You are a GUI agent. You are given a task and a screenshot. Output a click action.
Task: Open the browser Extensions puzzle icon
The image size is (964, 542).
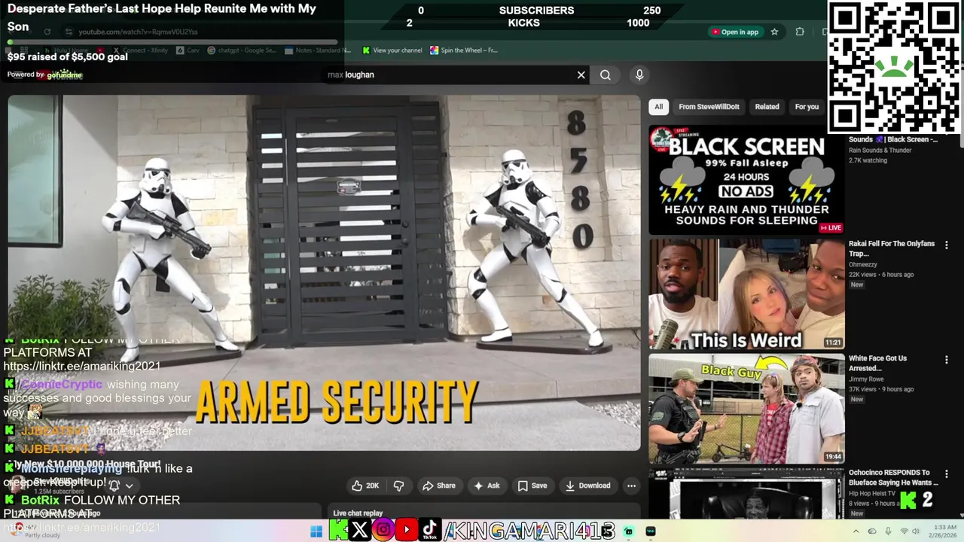800,32
